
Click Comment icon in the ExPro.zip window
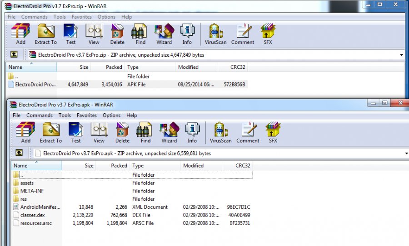243,34
